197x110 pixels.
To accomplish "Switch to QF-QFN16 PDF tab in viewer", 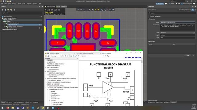I will (84, 53).
